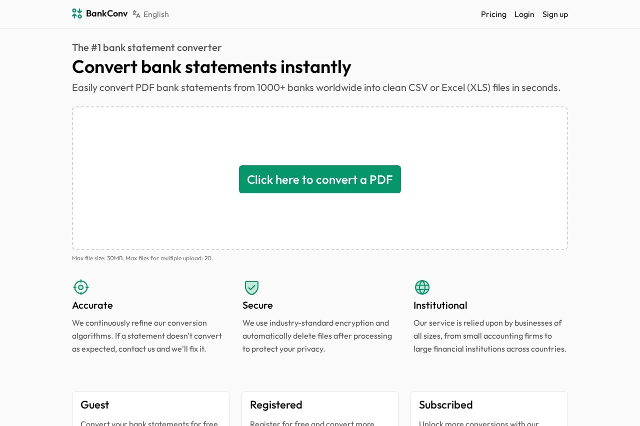Open the Pricing page
Image resolution: width=640 pixels, height=426 pixels.
click(493, 14)
